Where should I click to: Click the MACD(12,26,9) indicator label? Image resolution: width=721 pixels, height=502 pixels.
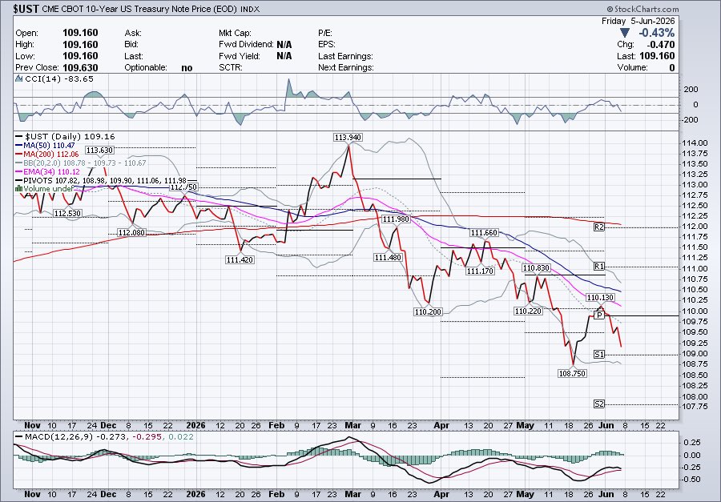point(109,436)
